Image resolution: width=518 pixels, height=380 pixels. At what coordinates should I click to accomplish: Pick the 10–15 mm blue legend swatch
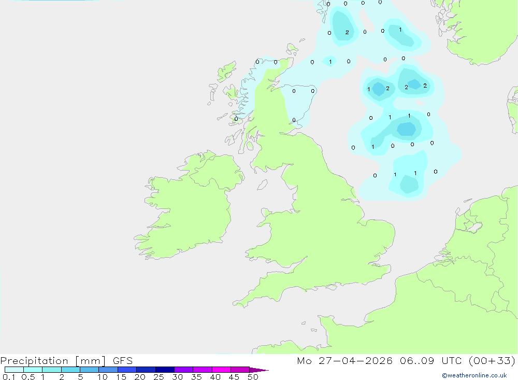108,370
